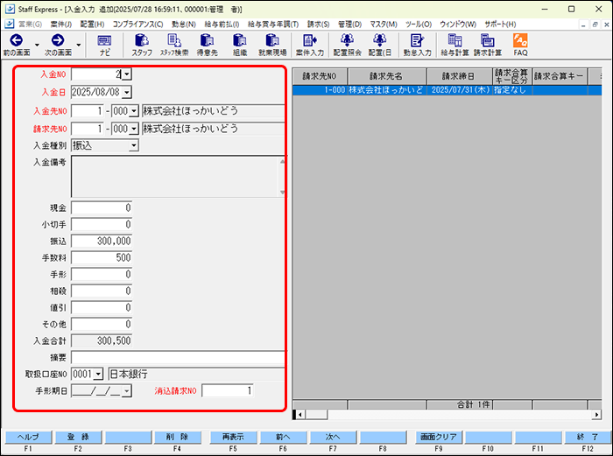Image resolution: width=613 pixels, height=456 pixels.
Task: Open the FAQ icon
Action: tap(520, 40)
